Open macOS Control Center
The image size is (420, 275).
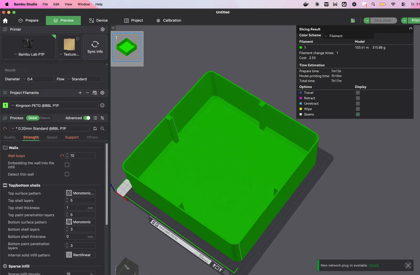pos(403,4)
